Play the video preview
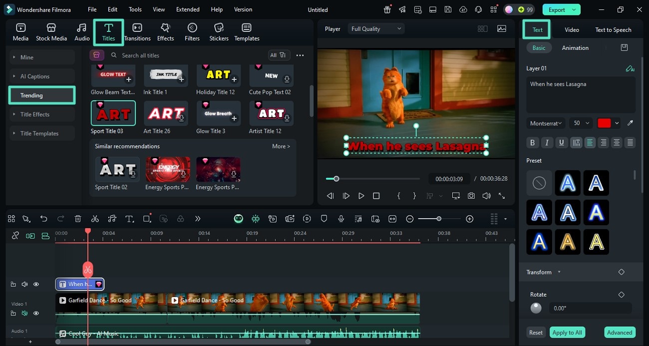The width and height of the screenshot is (649, 346). pyautogui.click(x=361, y=196)
